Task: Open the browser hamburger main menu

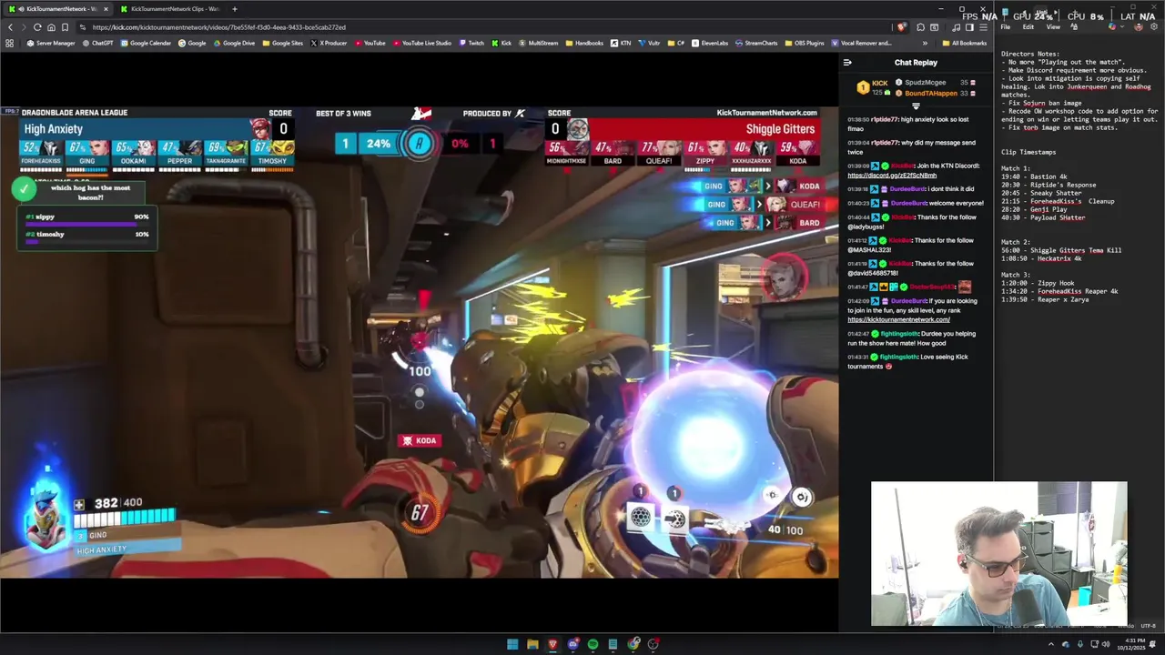Action: tap(983, 27)
